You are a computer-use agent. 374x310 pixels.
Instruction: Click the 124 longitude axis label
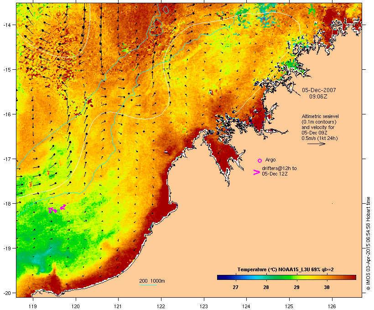point(246,306)
